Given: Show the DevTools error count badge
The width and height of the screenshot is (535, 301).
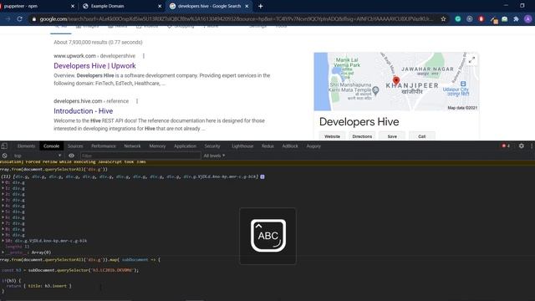Looking at the screenshot, I should tap(506, 145).
